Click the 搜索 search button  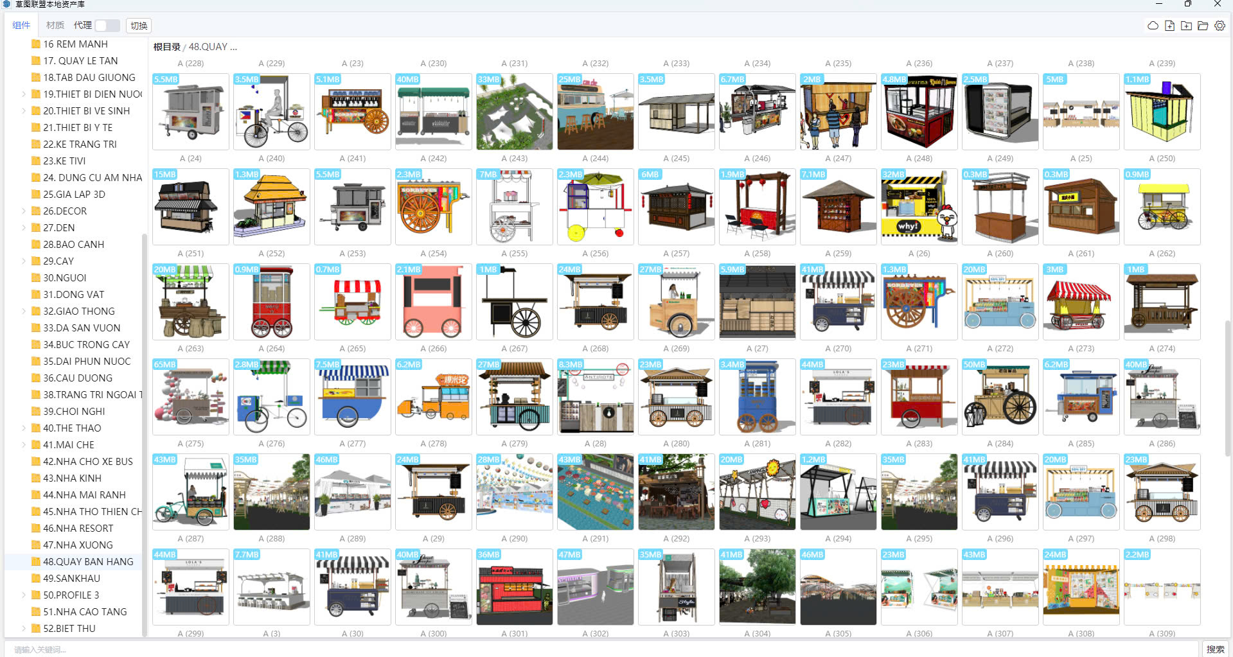[x=1214, y=649]
